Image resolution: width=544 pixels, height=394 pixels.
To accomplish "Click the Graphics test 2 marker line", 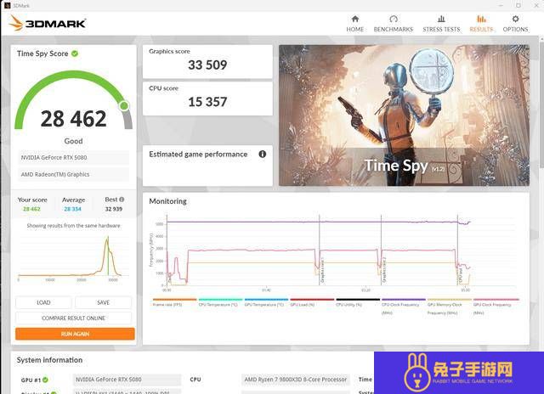I will click(x=382, y=250).
